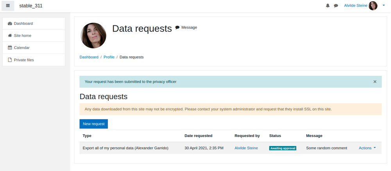The image size is (391, 171).
Task: Click the Message speech bubble icon near title
Action: tap(177, 27)
